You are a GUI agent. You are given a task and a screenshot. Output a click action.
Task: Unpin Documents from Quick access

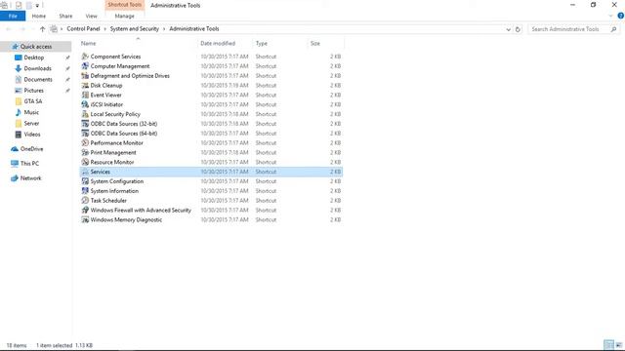pyautogui.click(x=67, y=80)
